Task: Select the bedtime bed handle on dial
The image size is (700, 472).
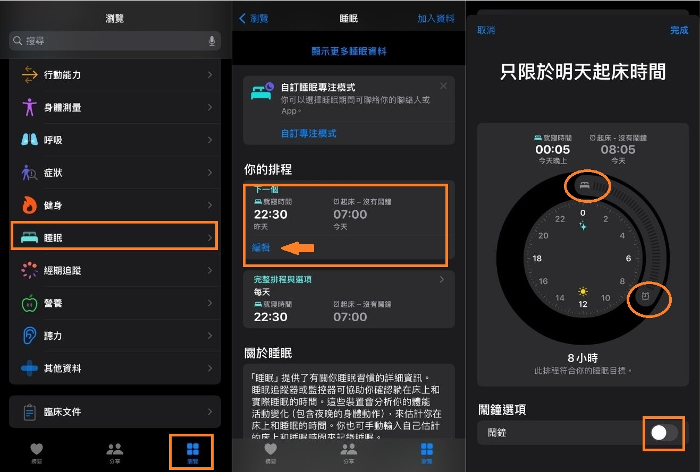Action: tap(585, 185)
